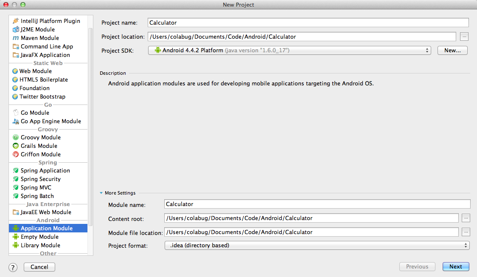Select the Go App Engine Module icon
Screen dimensions: 477x277
pyautogui.click(x=16, y=121)
